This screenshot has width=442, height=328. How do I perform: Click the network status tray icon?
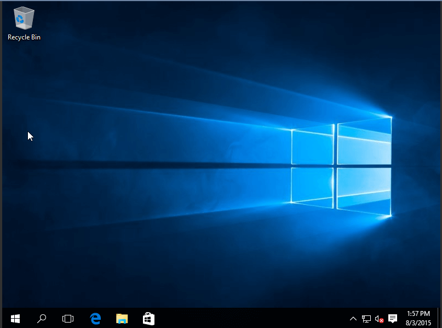point(366,318)
